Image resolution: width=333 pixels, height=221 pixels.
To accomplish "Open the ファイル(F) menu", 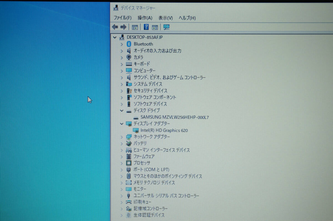I will (x=122, y=18).
